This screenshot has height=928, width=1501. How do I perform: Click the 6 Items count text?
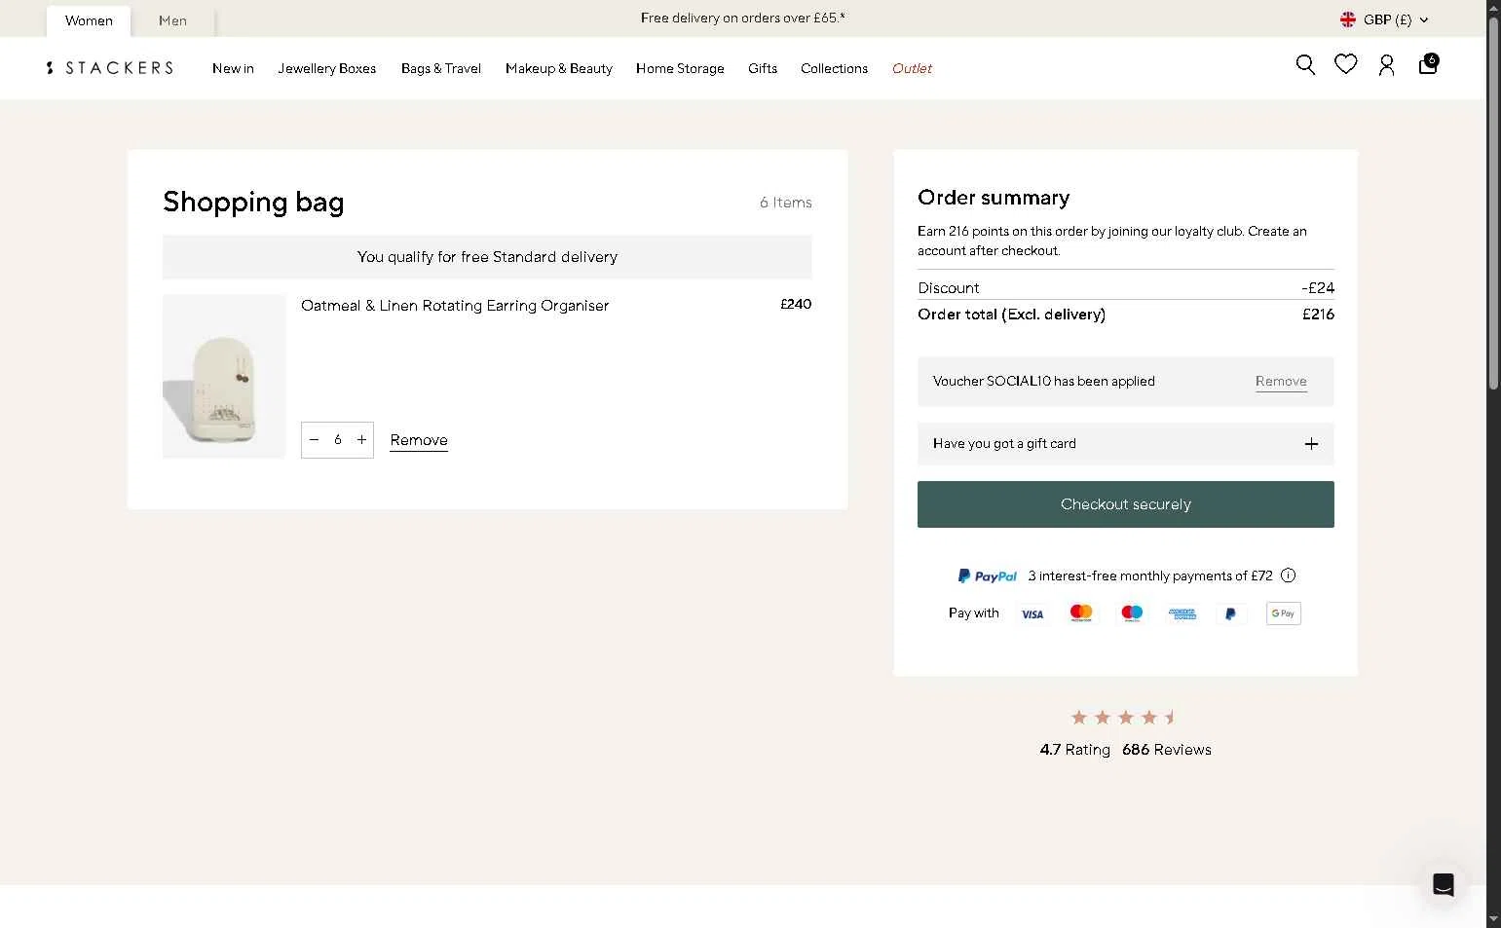pos(786,203)
